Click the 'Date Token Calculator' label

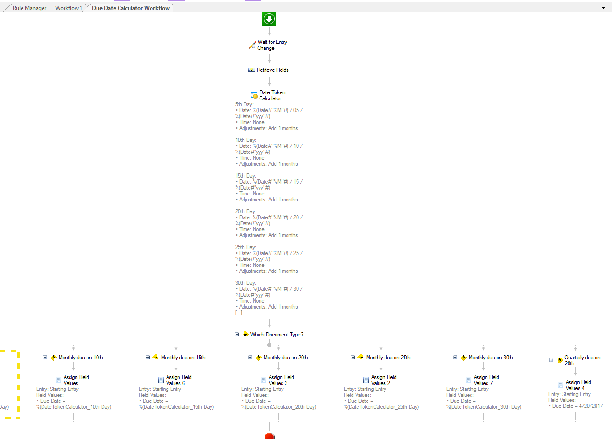pos(272,95)
